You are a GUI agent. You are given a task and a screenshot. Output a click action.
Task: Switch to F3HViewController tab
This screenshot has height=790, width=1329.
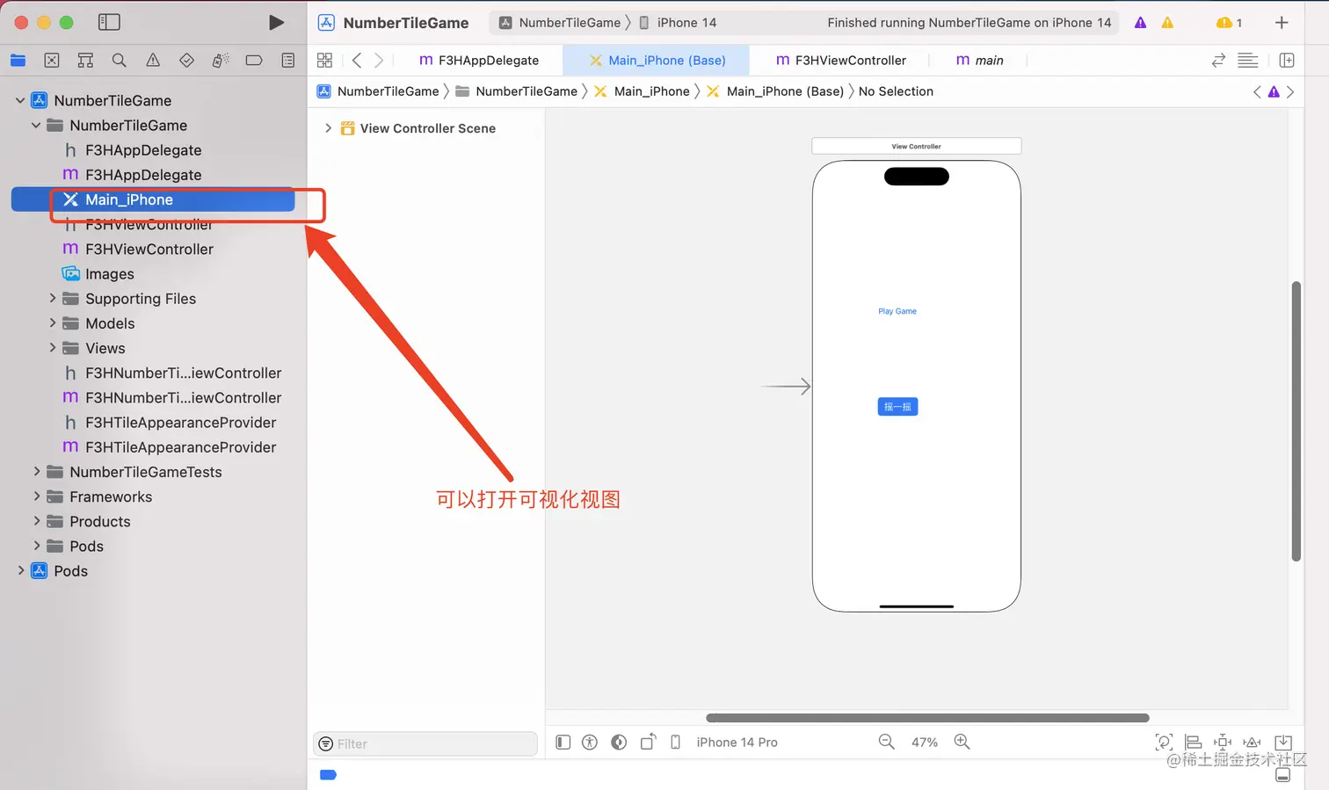[x=841, y=60]
